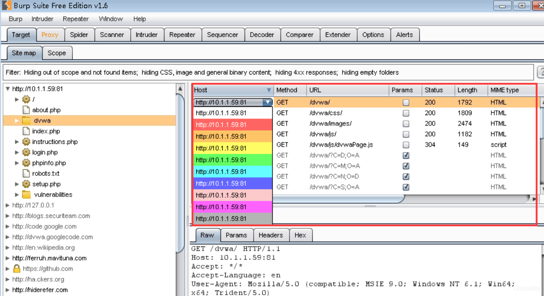544x296 pixels.
Task: Open the Intruder menu in menu bar
Action: click(42, 19)
